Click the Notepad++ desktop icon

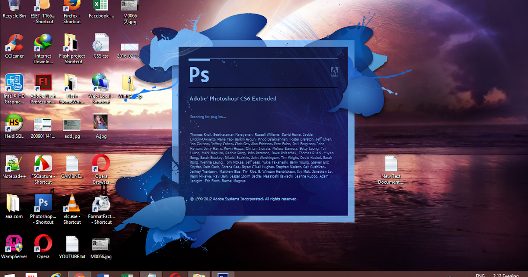click(12, 164)
